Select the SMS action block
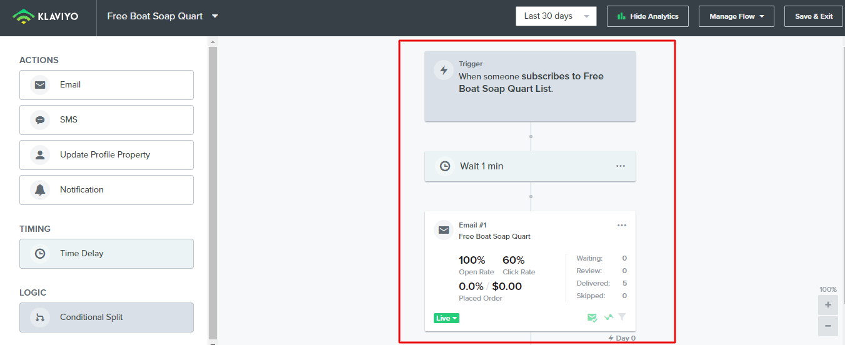845x345 pixels. pos(106,120)
